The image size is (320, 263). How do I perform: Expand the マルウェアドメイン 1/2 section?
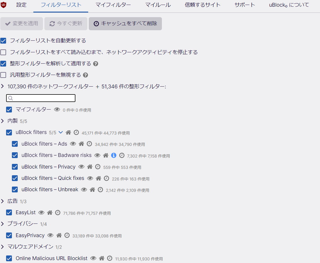pos(2,247)
